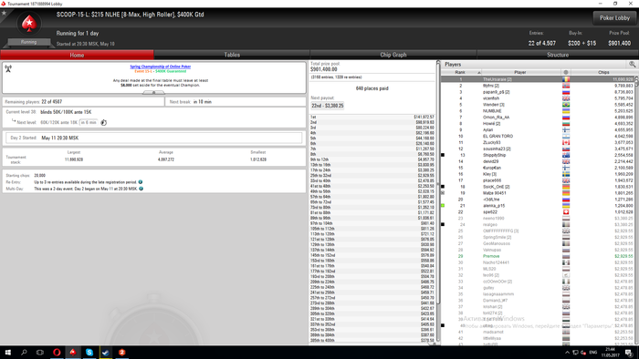Open Skype from the taskbar
The image size is (639, 359).
pos(89,353)
